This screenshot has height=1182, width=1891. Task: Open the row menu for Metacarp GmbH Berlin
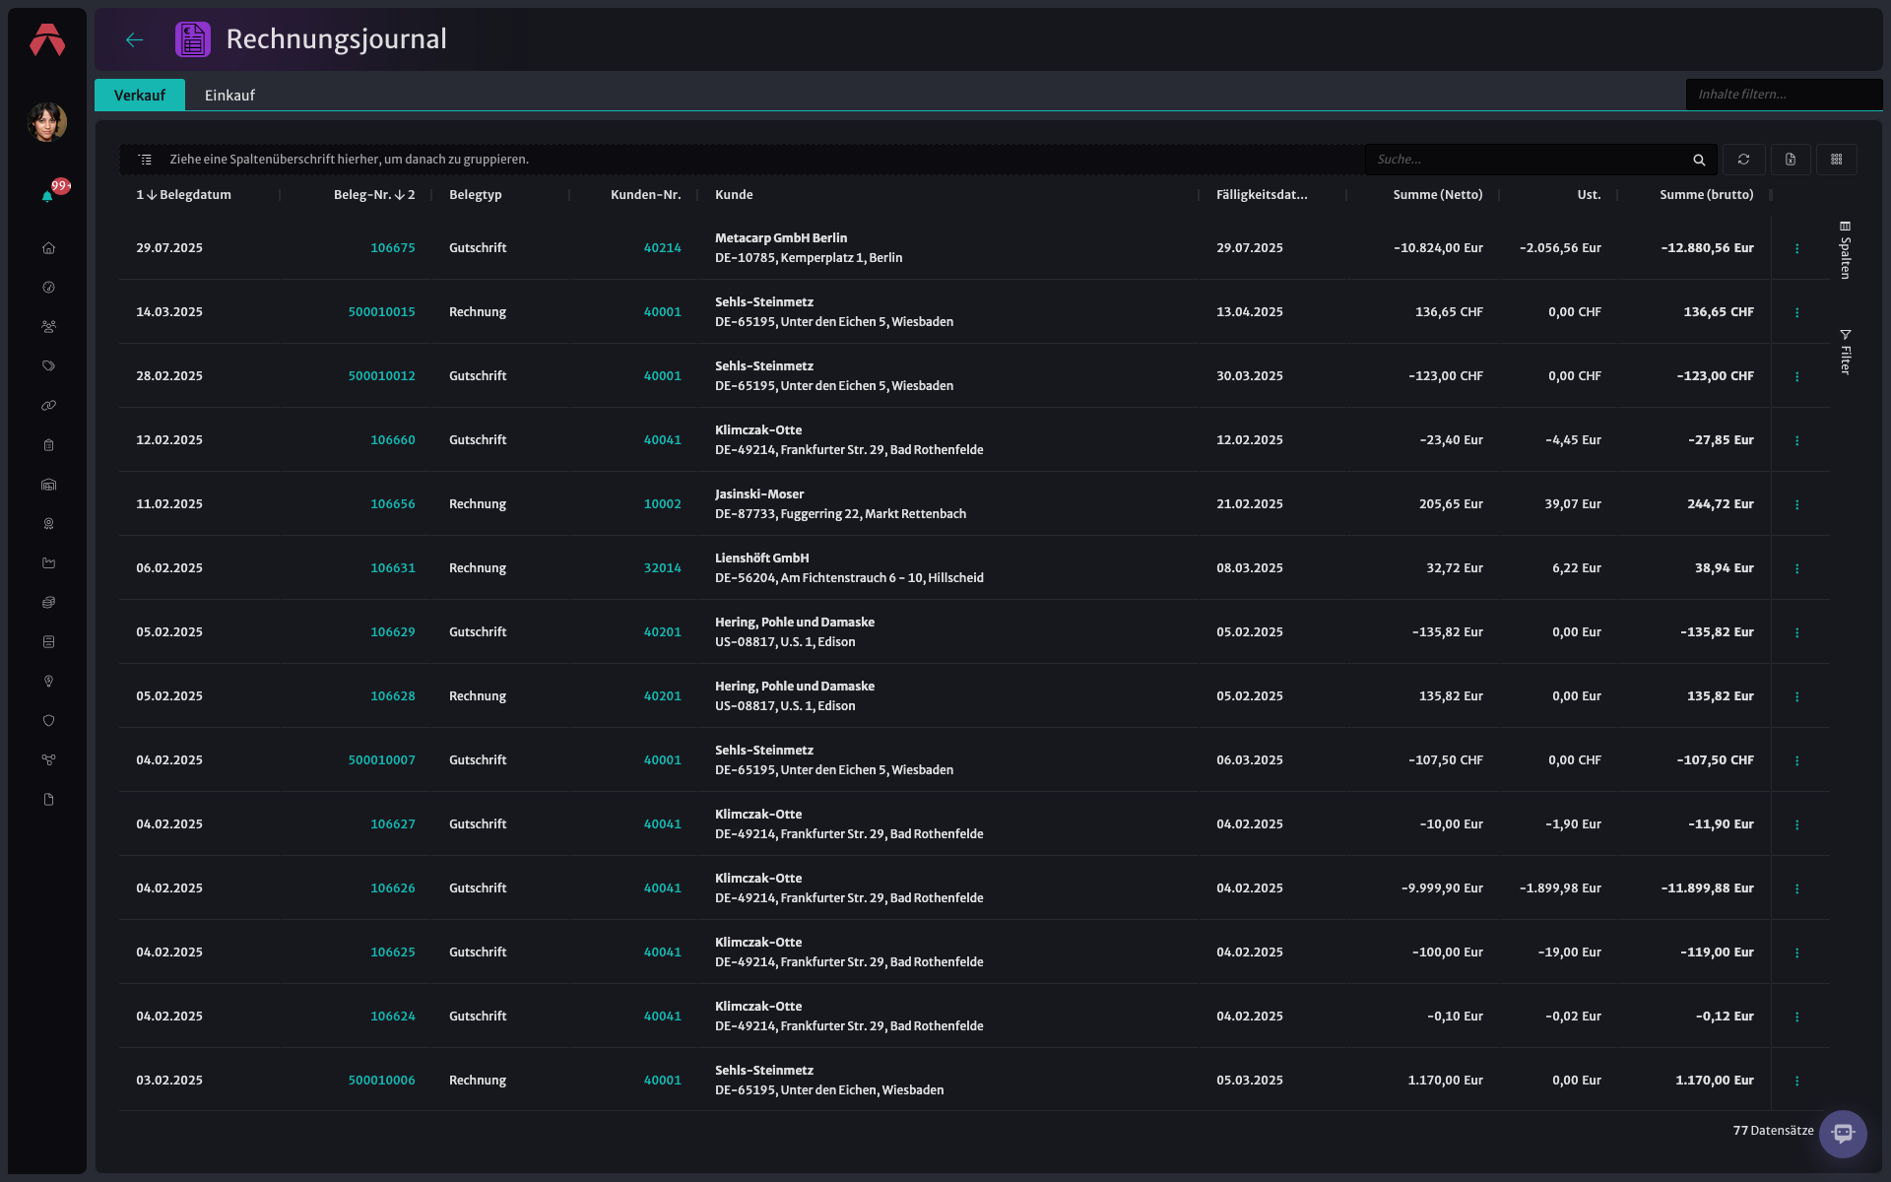(1797, 248)
